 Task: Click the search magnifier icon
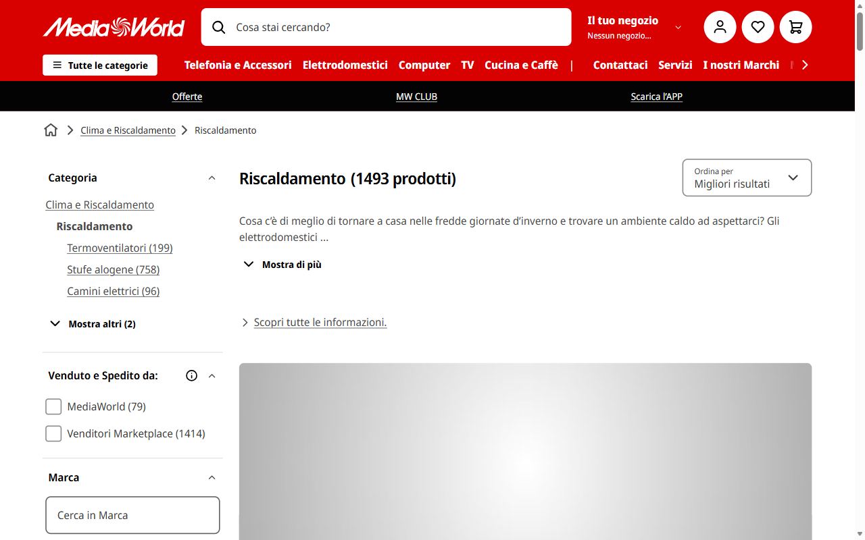pos(218,27)
